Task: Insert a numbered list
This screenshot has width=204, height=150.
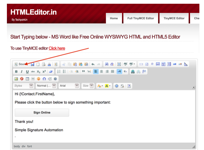Action: [59, 72]
